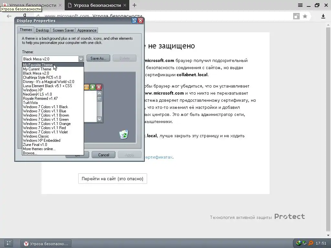Open a new tab with plus icon
The width and height of the screenshot is (331, 248).
pyautogui.click(x=134, y=5)
